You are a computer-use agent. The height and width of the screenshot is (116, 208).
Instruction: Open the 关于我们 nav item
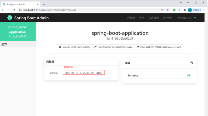pyautogui.click(x=168, y=18)
